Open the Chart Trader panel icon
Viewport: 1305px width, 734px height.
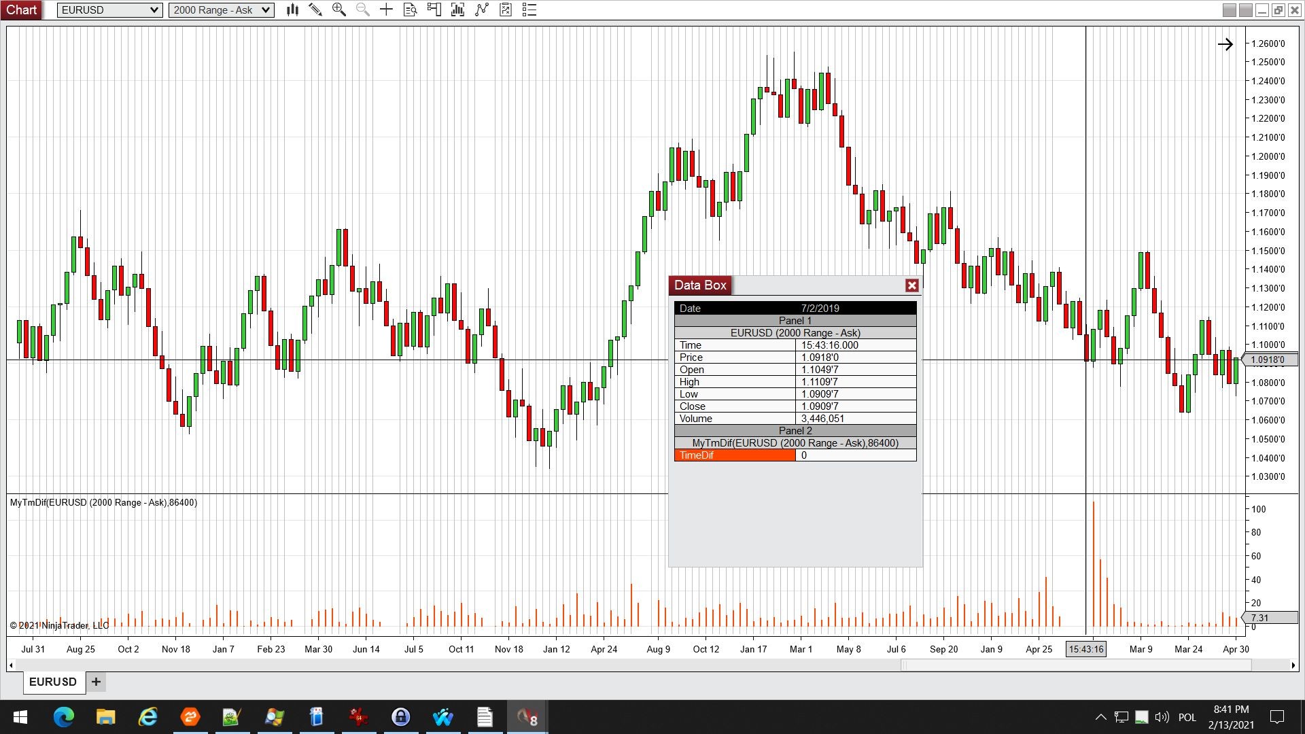[x=434, y=10]
